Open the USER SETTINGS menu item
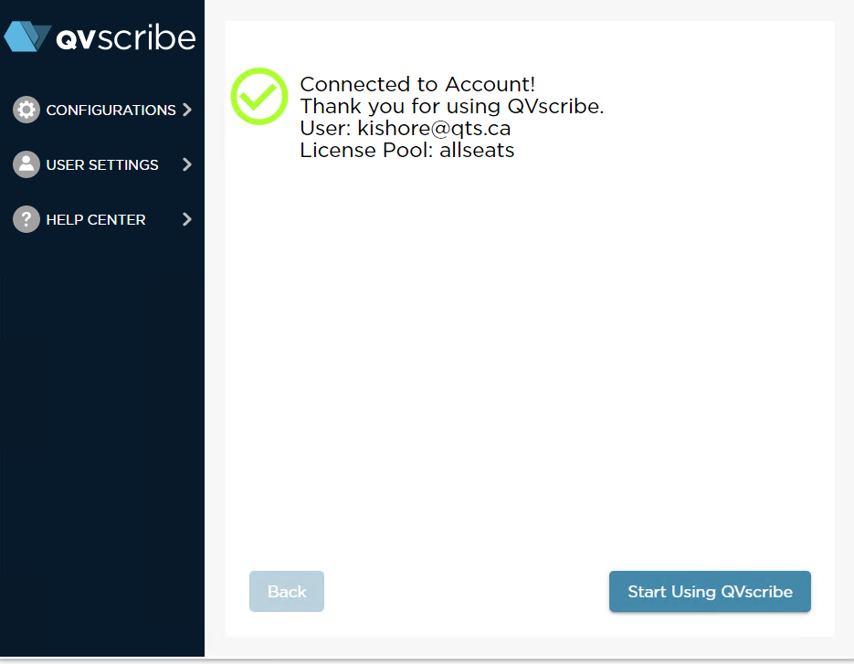Viewport: 854px width, 664px height. pyautogui.click(x=105, y=164)
